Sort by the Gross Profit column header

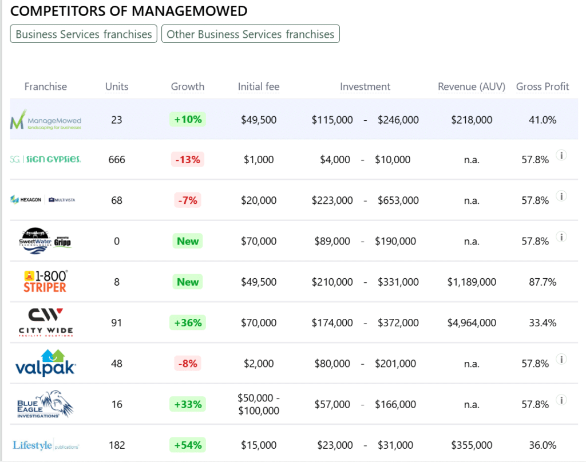tap(543, 86)
